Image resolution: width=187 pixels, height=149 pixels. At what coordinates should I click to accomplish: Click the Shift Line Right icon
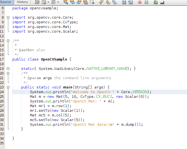point(131,2)
